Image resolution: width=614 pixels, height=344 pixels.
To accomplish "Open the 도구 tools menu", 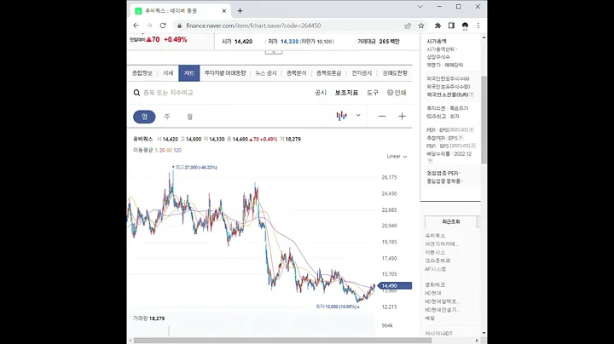I will 373,93.
